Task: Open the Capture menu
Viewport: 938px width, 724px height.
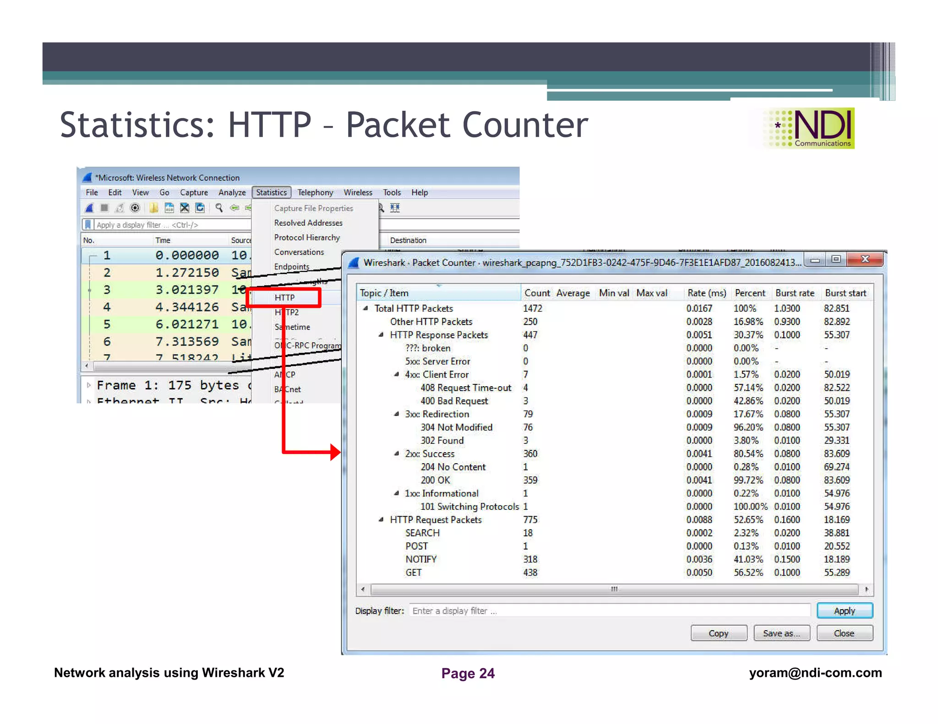Action: [x=194, y=193]
